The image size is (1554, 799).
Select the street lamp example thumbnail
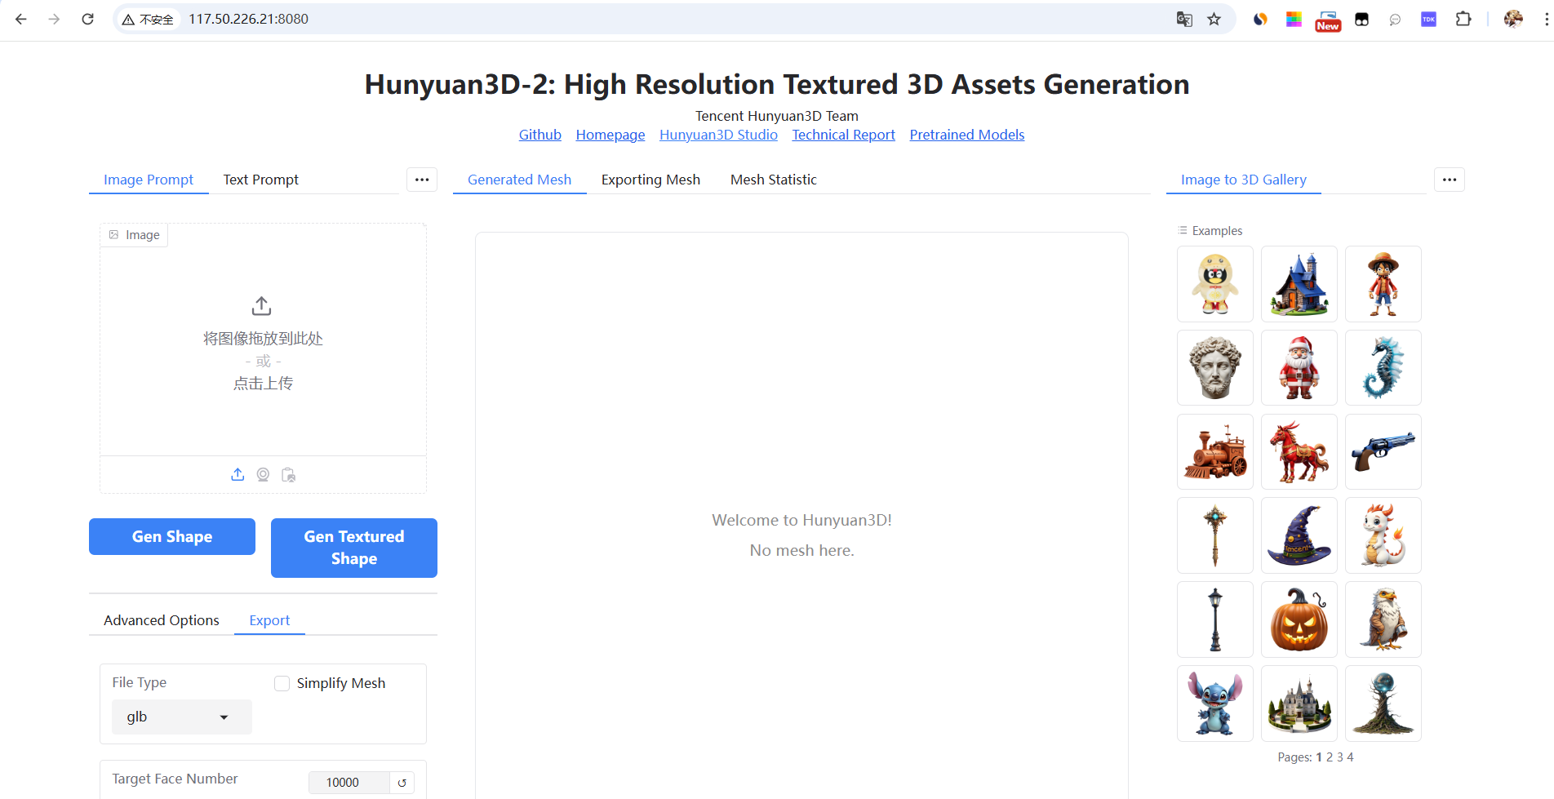(1215, 619)
